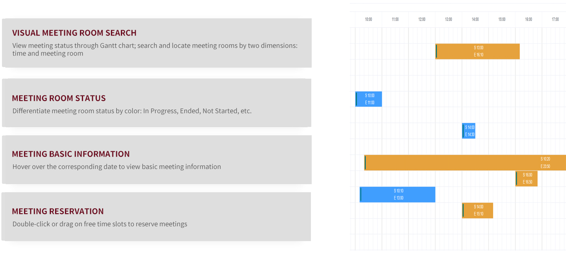Click the long orange meeting ending 23:50
Screen dimensions: 566x256
(x=465, y=162)
